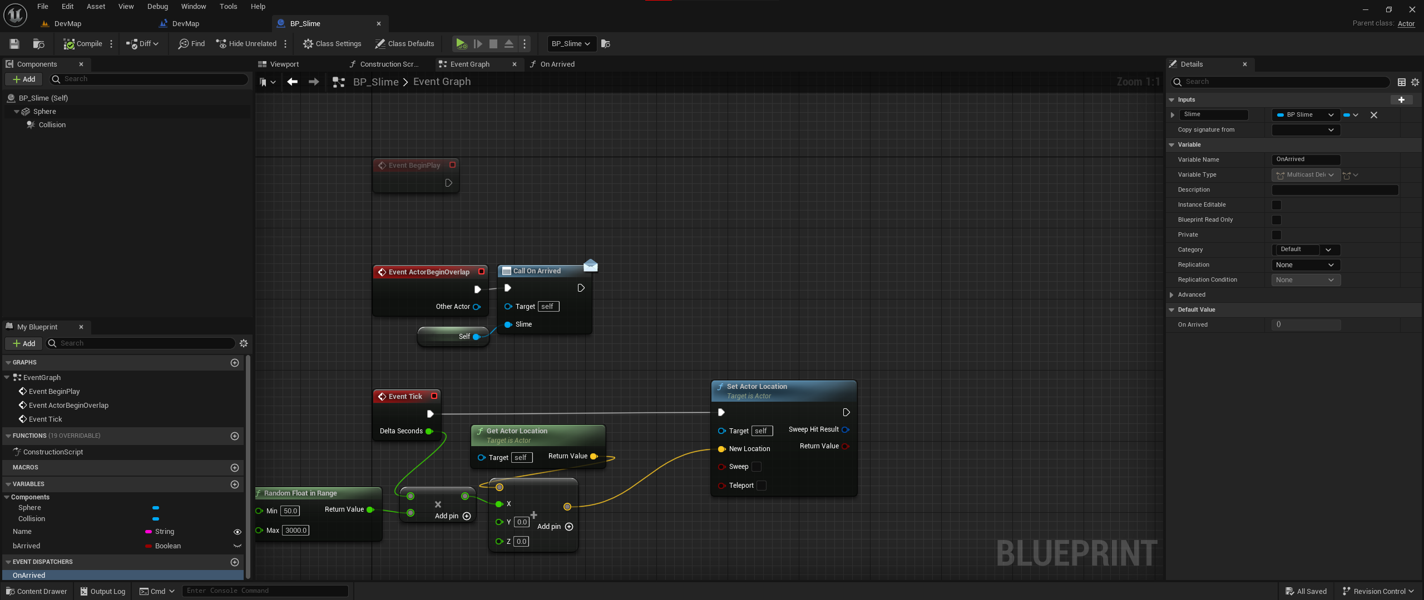Click the Save blueprint icon
This screenshot has width=1424, height=600.
15,43
